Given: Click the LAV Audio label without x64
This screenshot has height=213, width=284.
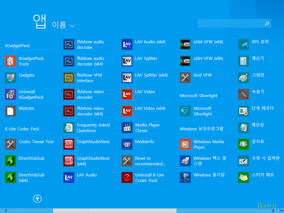Looking at the screenshot, I should pyautogui.click(x=87, y=175).
